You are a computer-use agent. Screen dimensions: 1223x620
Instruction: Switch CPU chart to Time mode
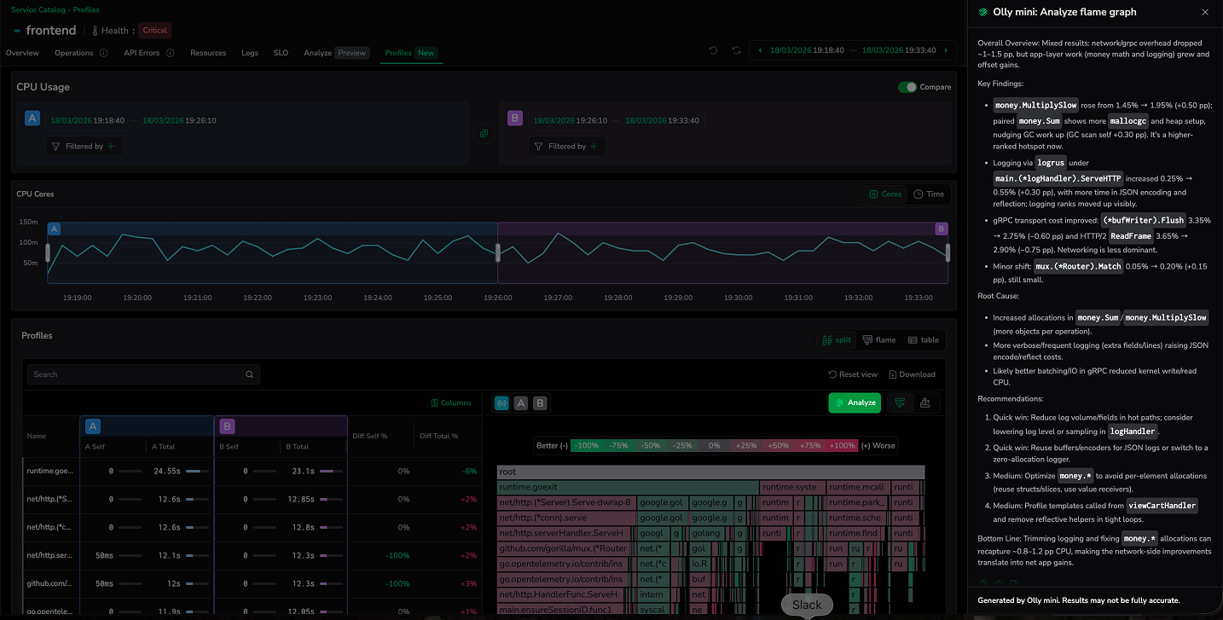928,194
